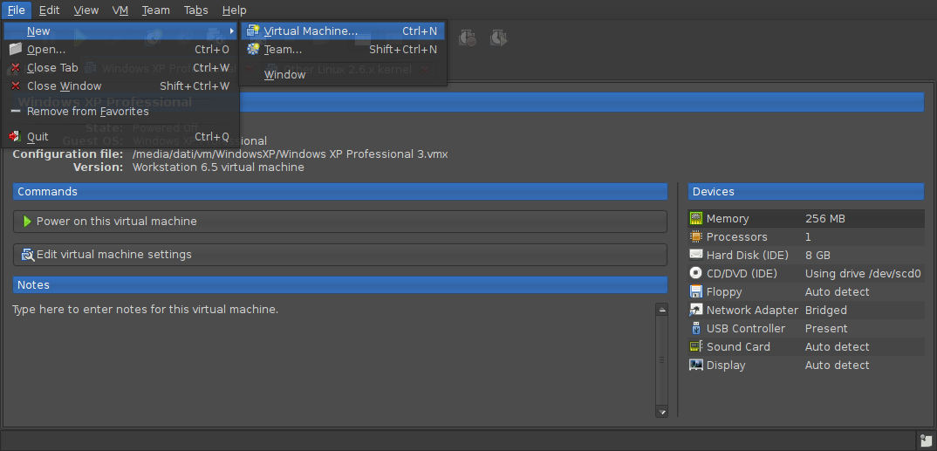
Task: Power on this virtual machine
Action: pyautogui.click(x=340, y=222)
